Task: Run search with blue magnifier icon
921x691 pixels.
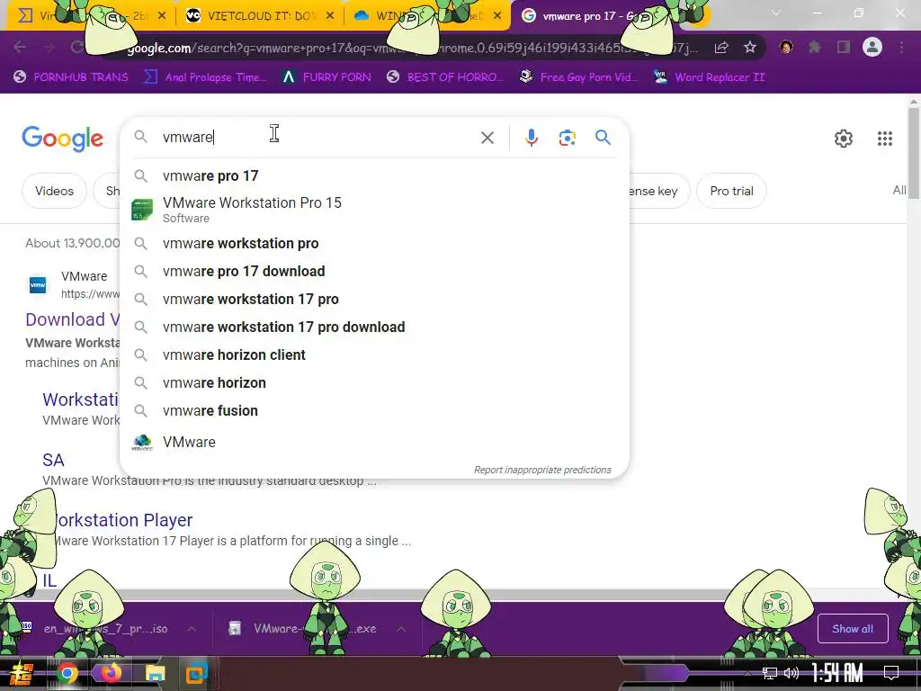Action: [603, 138]
